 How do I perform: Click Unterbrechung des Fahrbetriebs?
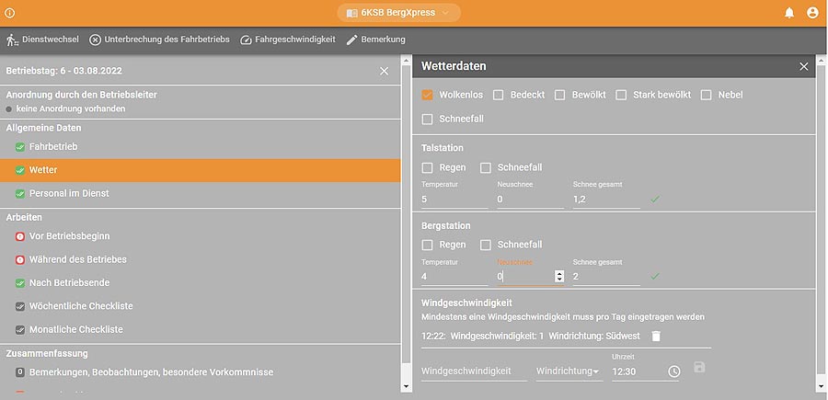pos(160,40)
